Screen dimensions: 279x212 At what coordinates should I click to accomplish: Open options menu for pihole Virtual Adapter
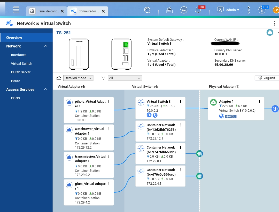(109, 102)
